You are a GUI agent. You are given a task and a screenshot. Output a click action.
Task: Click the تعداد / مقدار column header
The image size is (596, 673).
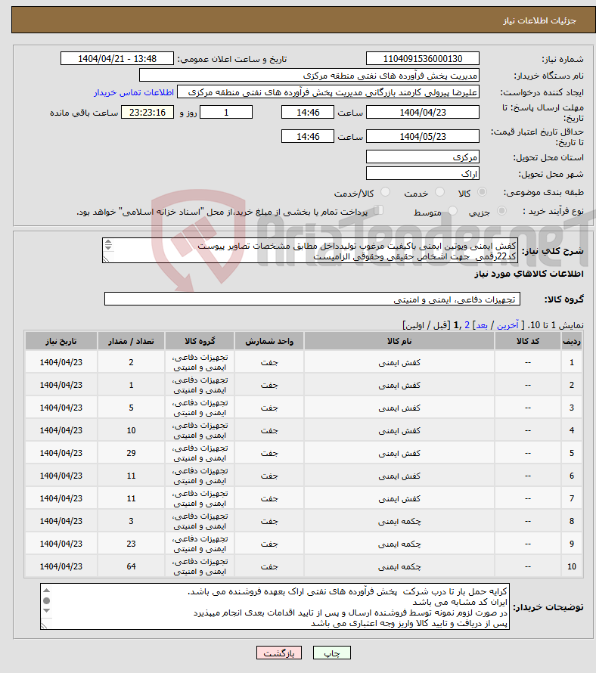131,341
